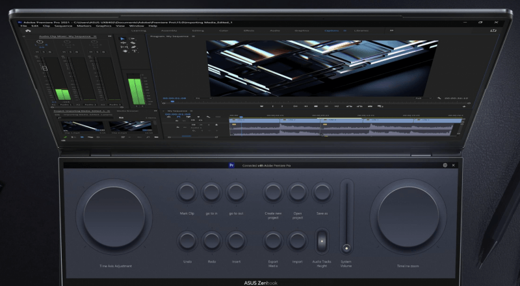
Task: Tap the Import ScreenPad button
Action: (x=298, y=241)
